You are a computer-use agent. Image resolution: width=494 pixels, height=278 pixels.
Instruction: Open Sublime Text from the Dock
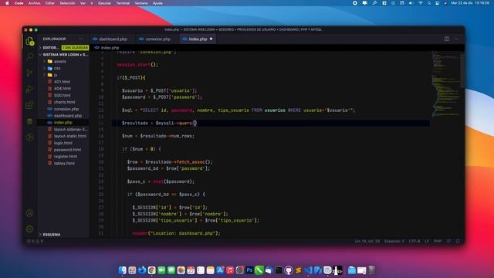point(298,270)
